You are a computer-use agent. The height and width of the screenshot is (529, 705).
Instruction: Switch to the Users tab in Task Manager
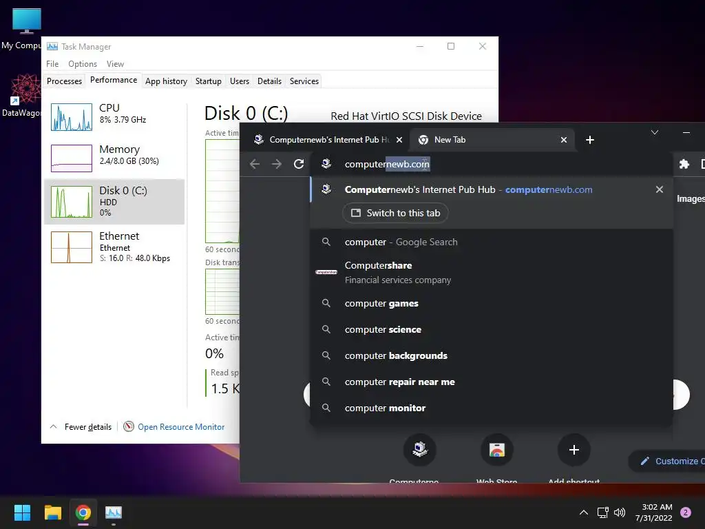[239, 81]
